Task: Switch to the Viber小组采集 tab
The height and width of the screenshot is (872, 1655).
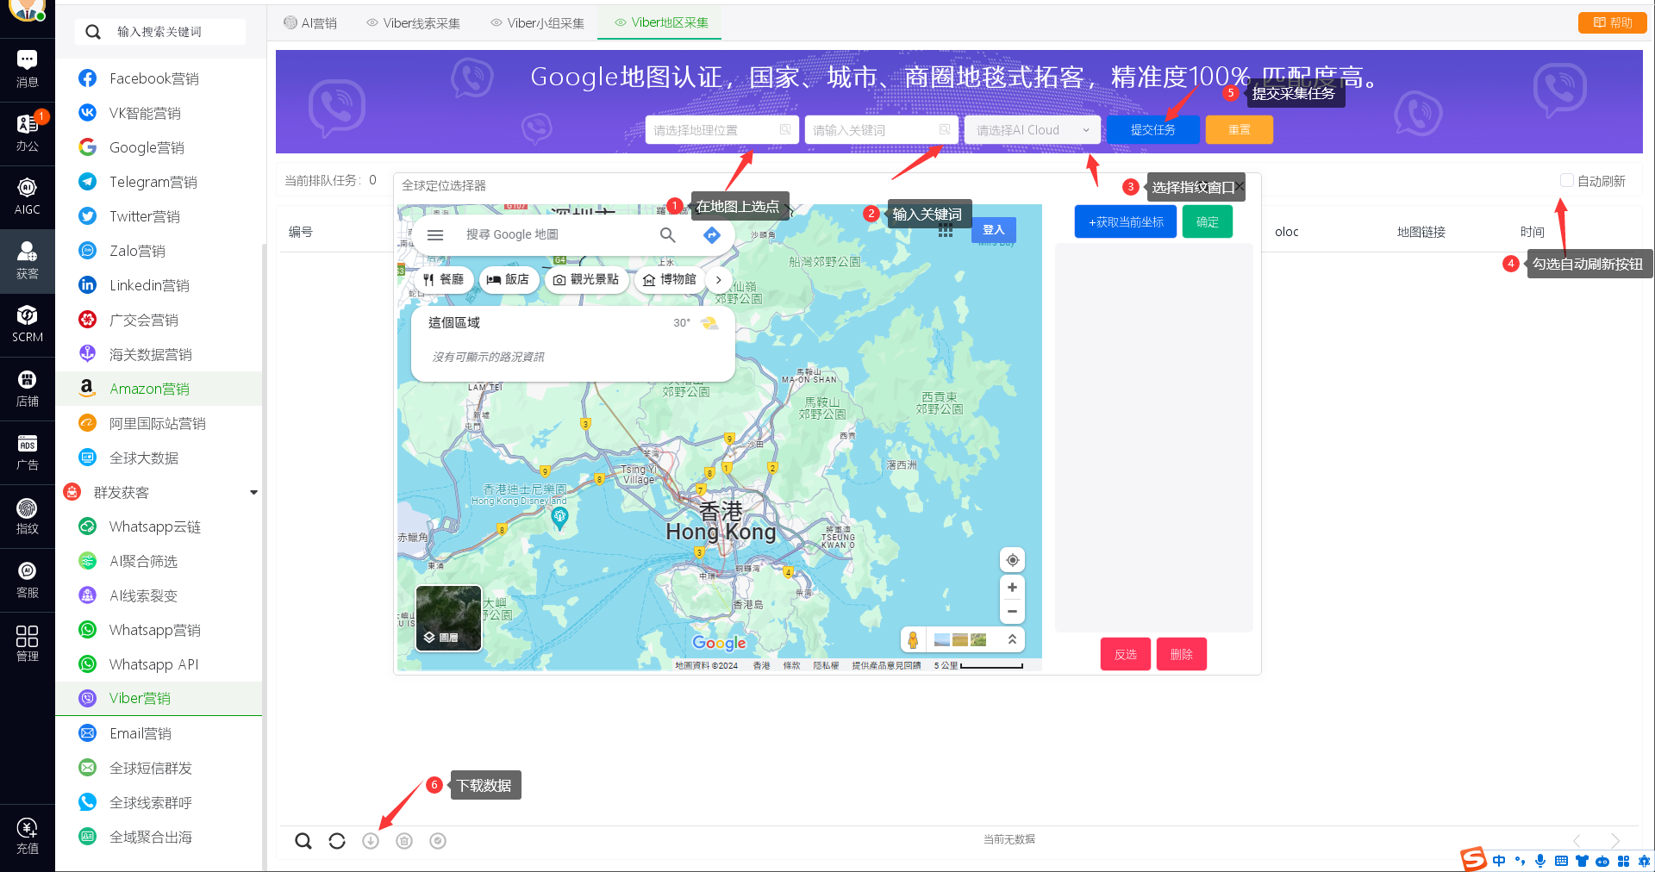Action: pyautogui.click(x=538, y=23)
